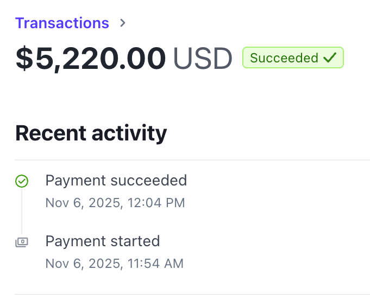The height and width of the screenshot is (295, 370).
Task: Click the checkmark inside the Succeeded badge
Action: click(330, 58)
